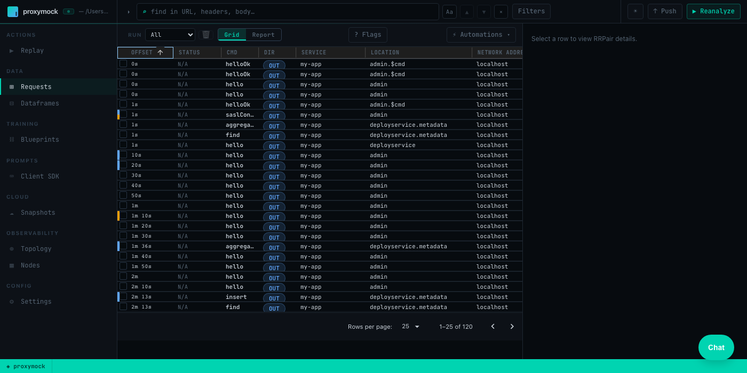The image size is (747, 373).
Task: Open the Chat bubble
Action: (x=716, y=347)
